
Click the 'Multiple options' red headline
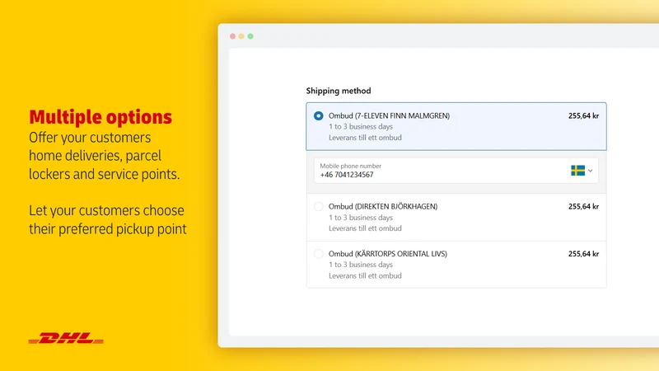[100, 117]
